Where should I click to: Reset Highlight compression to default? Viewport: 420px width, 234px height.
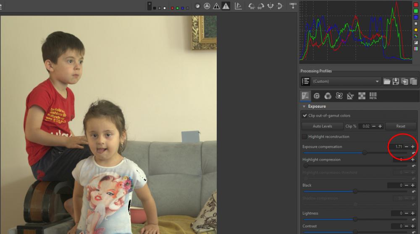pos(414,166)
